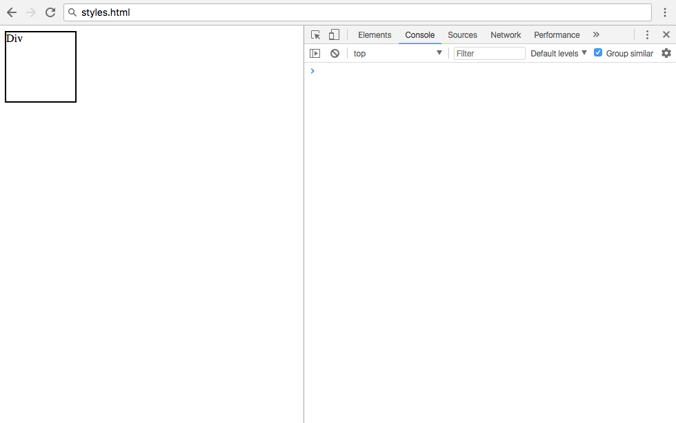Clear the console with the ban icon
The width and height of the screenshot is (676, 423).
(x=335, y=53)
